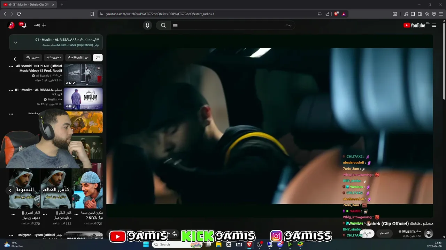Open the YouTube account avatar
The width and height of the screenshot is (446, 250).
tap(11, 25)
